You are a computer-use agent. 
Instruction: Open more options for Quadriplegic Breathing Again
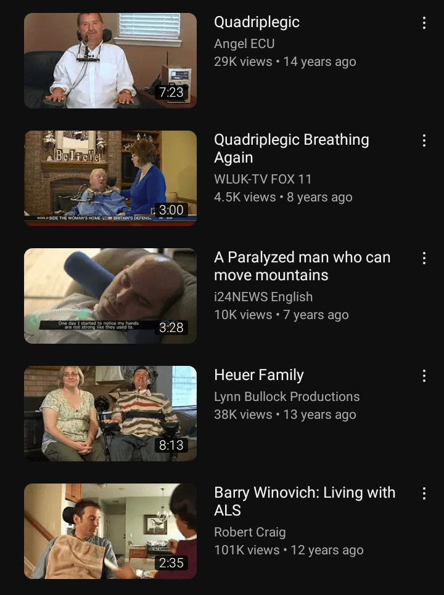[x=424, y=140]
